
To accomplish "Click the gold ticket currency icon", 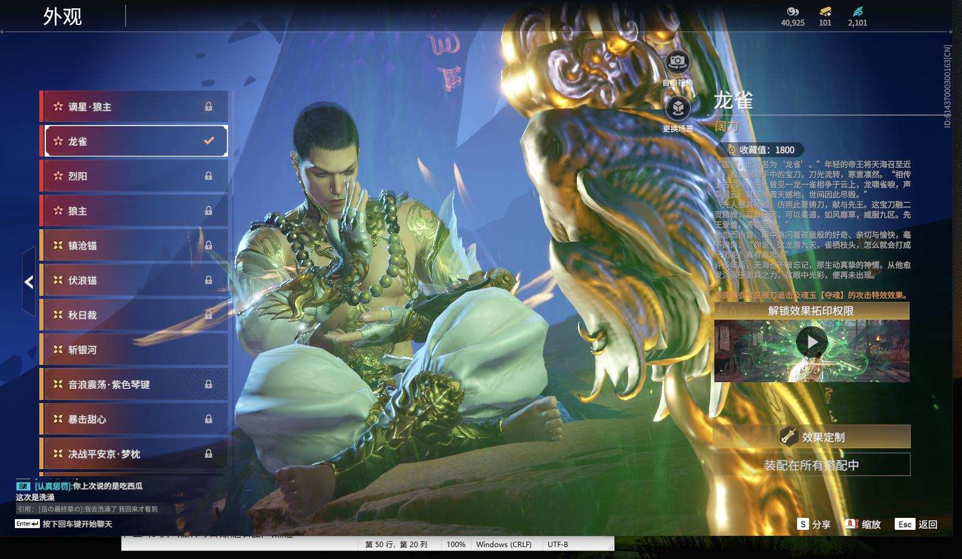I will (x=825, y=11).
